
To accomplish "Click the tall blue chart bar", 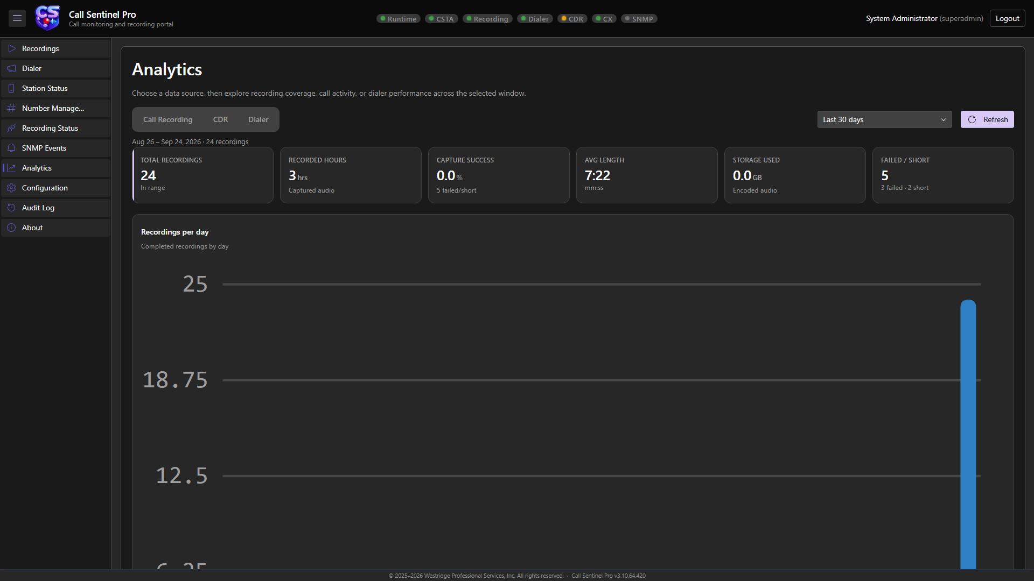I will (968, 434).
